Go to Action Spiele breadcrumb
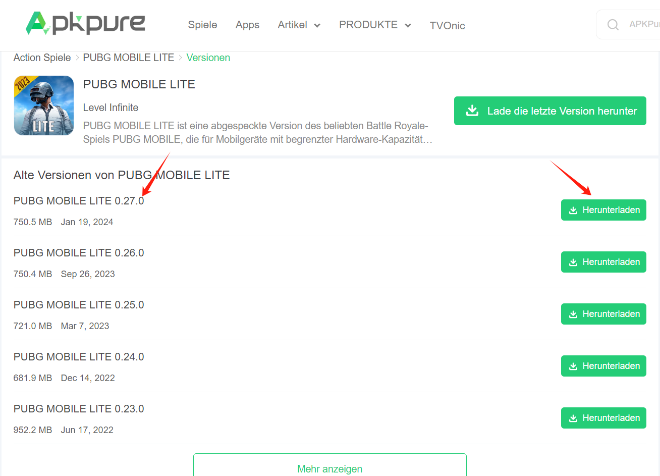The image size is (660, 476). tap(42, 58)
